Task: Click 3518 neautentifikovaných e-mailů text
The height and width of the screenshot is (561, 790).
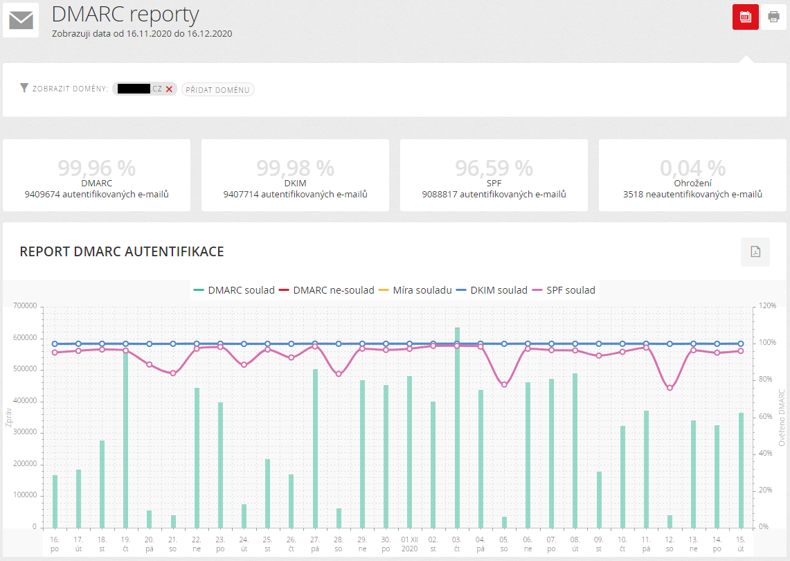Action: point(692,195)
